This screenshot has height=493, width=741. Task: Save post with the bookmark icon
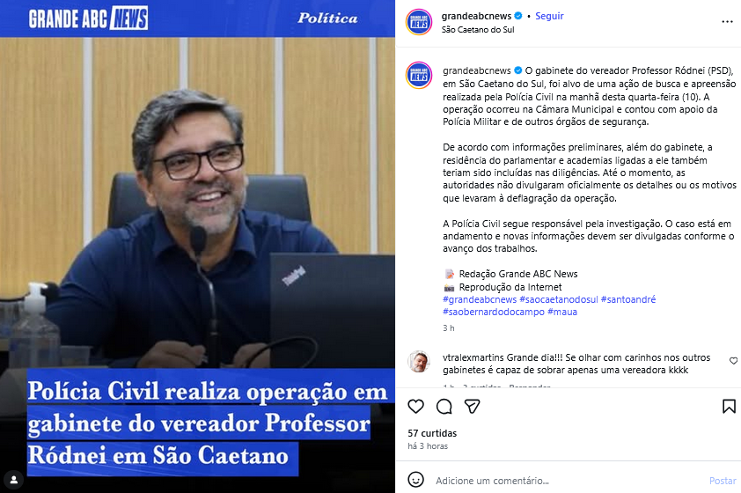pyautogui.click(x=729, y=407)
